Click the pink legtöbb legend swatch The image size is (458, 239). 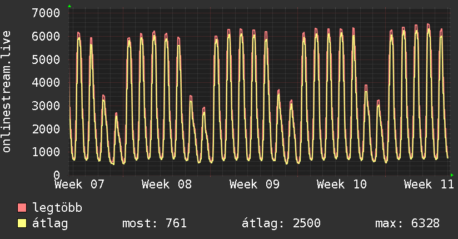(x=22, y=207)
